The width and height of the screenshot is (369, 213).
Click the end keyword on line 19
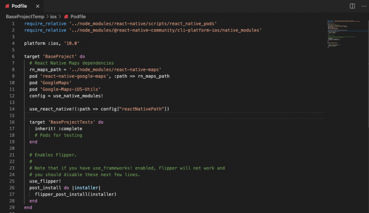33,142
